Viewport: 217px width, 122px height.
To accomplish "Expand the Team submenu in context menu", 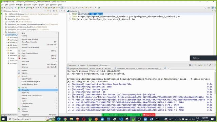I will coord(57,101).
